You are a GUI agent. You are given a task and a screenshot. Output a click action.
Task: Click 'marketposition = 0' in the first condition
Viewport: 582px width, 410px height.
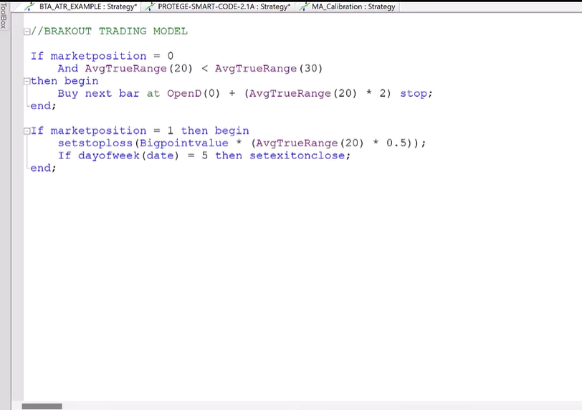(x=112, y=56)
